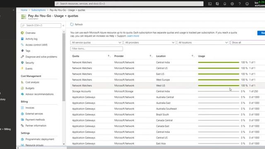Open Access control (IAM) menu item
The image size is (265, 149).
click(36, 45)
